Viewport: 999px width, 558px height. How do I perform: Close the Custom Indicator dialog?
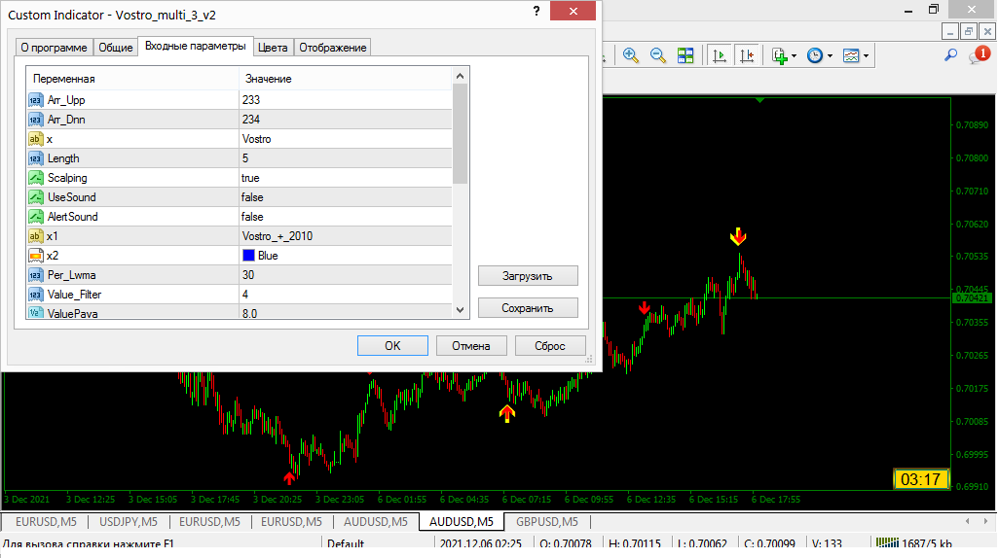pyautogui.click(x=573, y=11)
